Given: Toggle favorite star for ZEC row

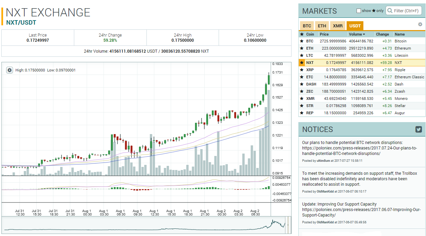Looking at the screenshot, I should (x=302, y=91).
